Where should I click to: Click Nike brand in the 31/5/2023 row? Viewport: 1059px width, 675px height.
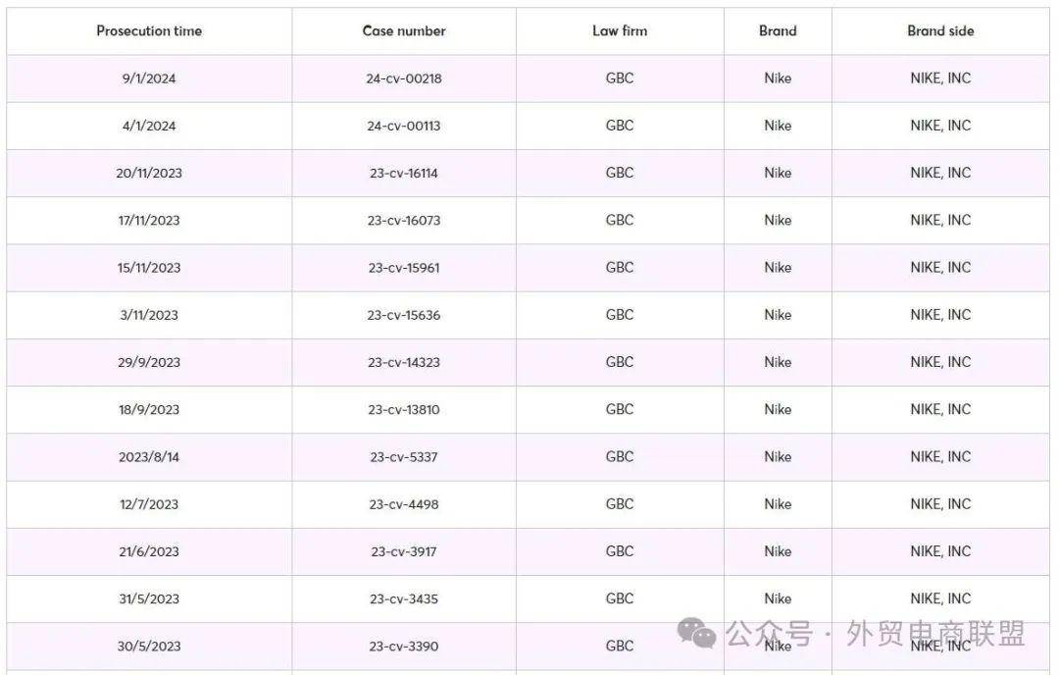778,598
